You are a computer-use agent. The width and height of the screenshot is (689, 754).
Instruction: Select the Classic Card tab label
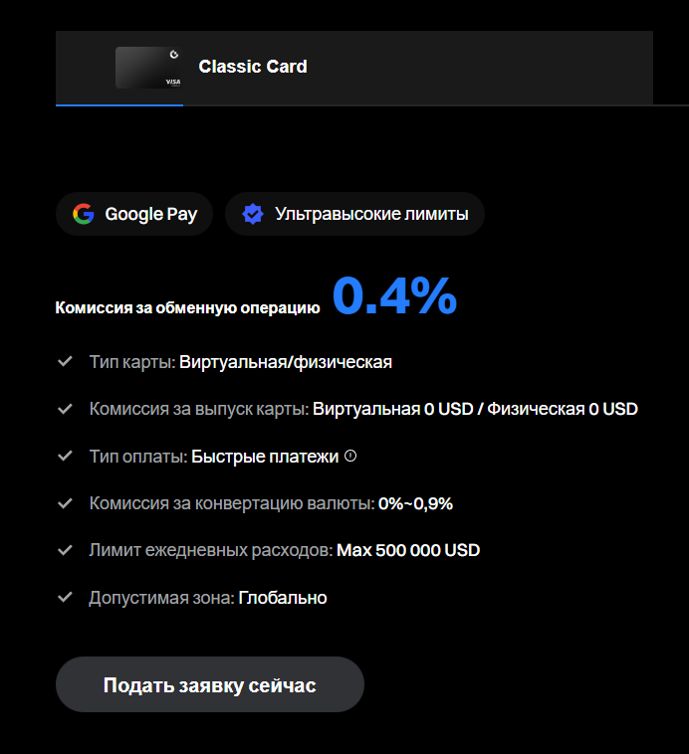click(253, 67)
